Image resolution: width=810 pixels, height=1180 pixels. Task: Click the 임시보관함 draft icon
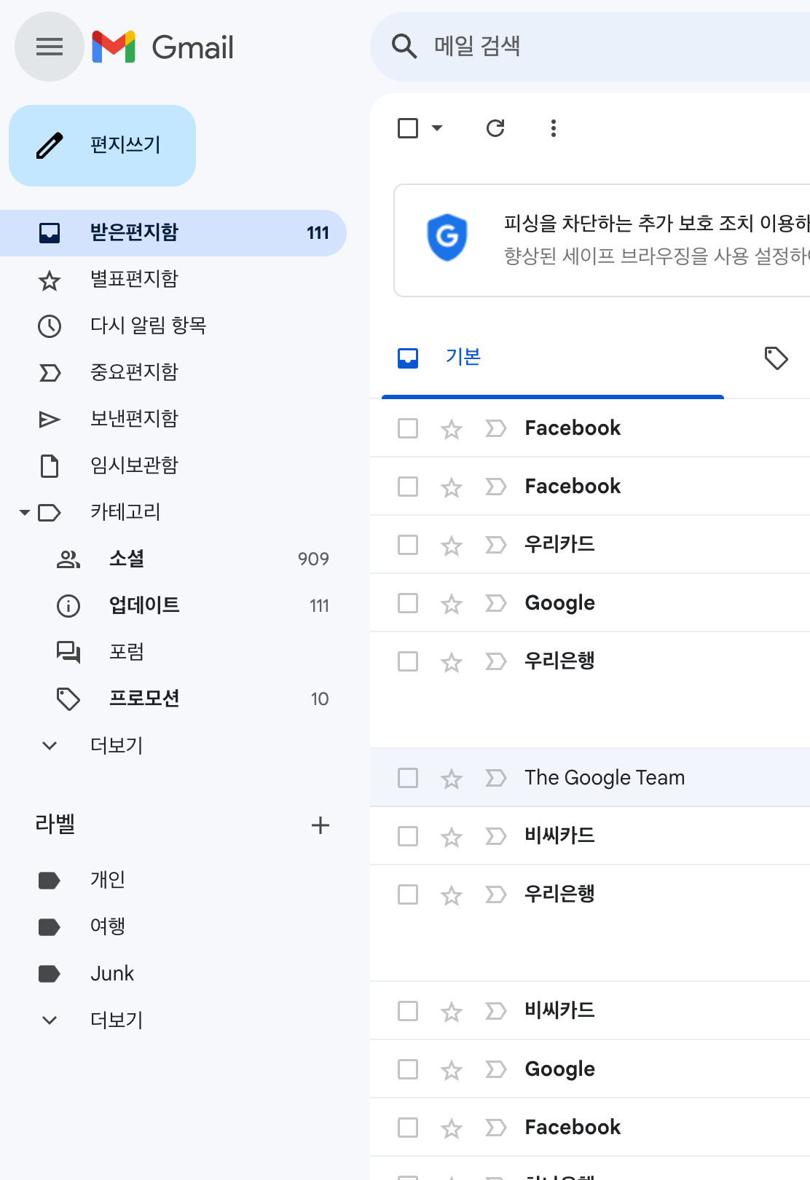click(50, 465)
